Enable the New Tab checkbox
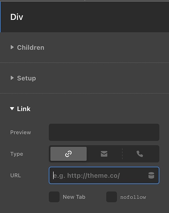This screenshot has width=169, height=213. pos(54,197)
